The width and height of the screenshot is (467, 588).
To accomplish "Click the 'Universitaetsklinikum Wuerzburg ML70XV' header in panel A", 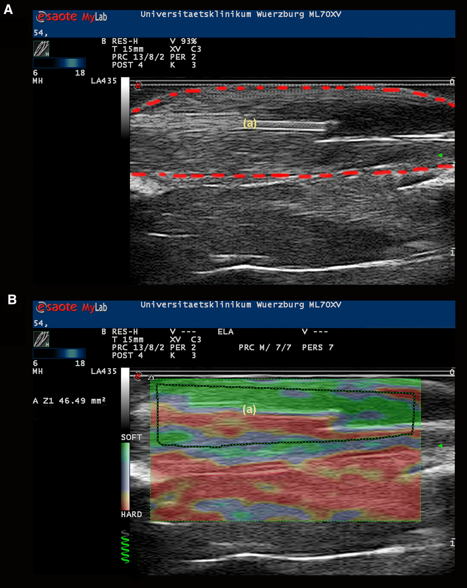I will (241, 14).
